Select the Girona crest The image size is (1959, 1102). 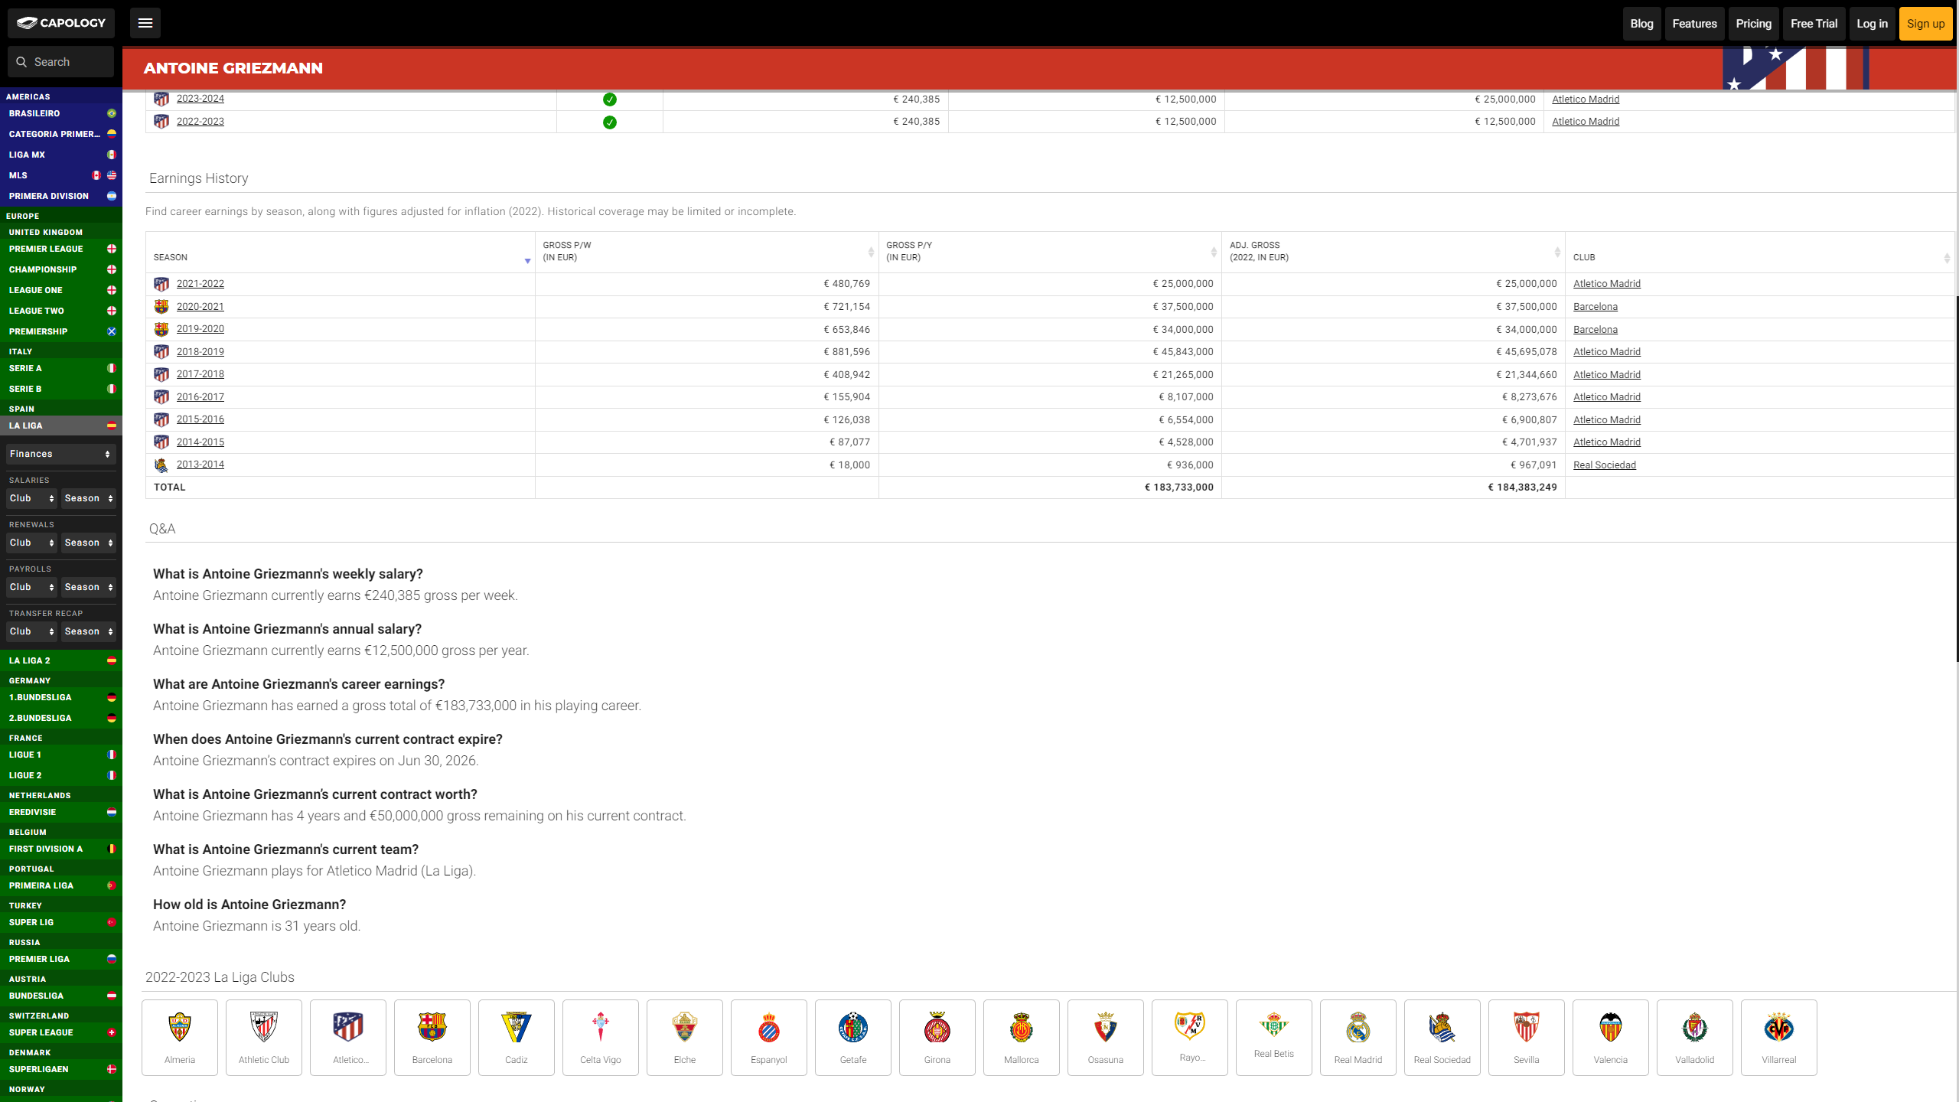point(937,1027)
